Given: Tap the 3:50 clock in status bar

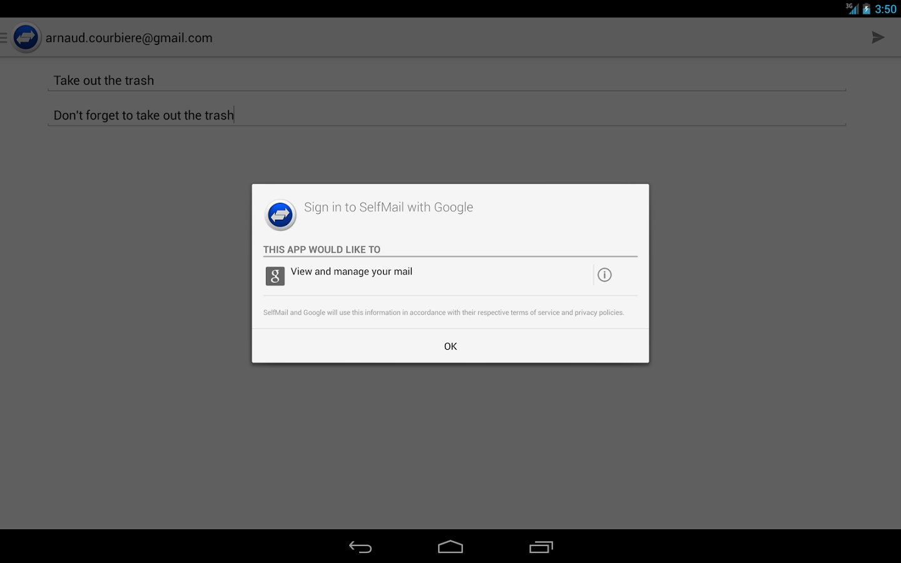Looking at the screenshot, I should pos(885,9).
